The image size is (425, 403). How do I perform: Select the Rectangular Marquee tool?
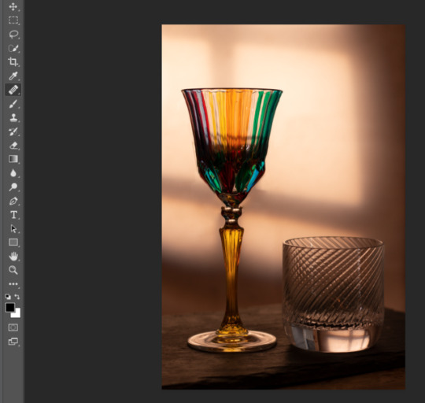(x=13, y=20)
